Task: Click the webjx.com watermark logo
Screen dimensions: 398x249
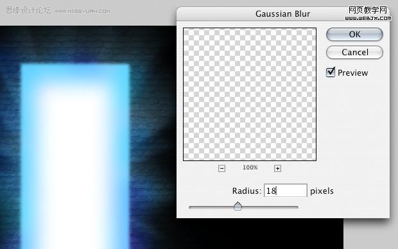Action: 368,13
